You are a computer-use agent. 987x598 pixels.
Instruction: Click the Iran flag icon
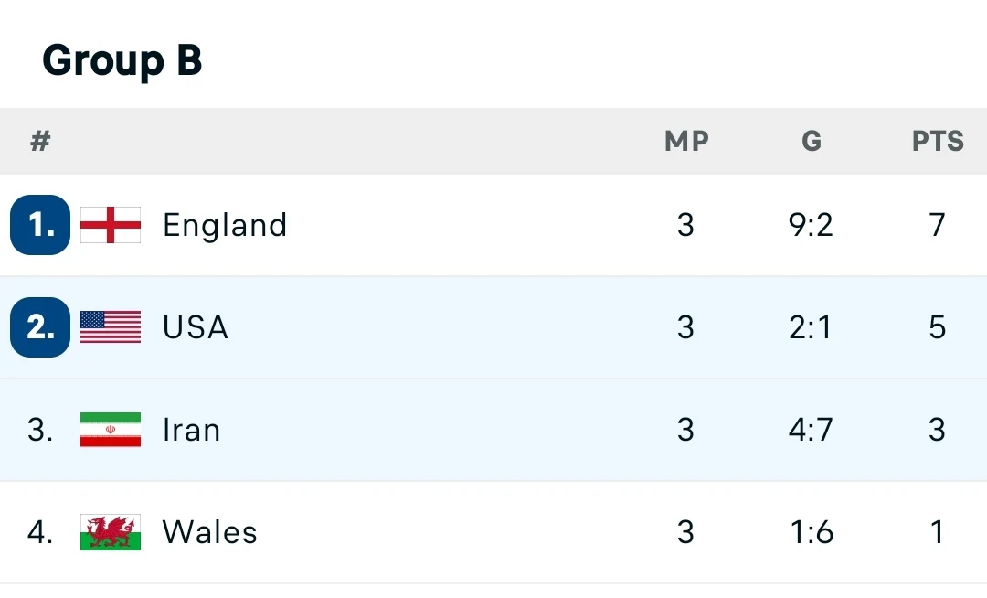[111, 430]
